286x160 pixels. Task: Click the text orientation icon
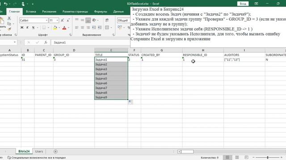tap(94, 20)
